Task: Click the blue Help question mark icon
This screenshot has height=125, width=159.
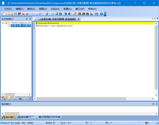Action: pyautogui.click(x=101, y=14)
